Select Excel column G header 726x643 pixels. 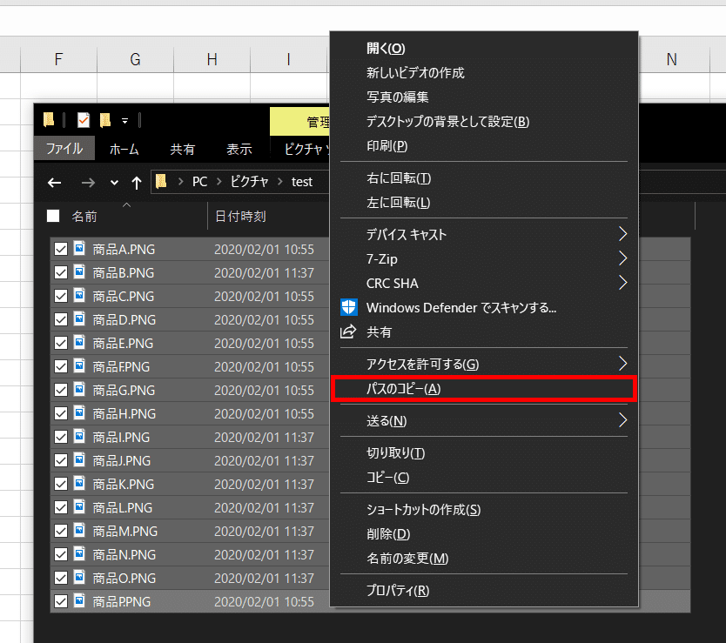point(135,59)
